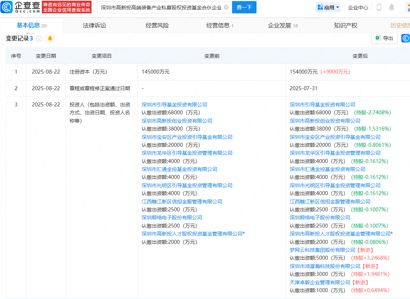
Task: Open the notifications bell in header
Action: (x=391, y=7)
